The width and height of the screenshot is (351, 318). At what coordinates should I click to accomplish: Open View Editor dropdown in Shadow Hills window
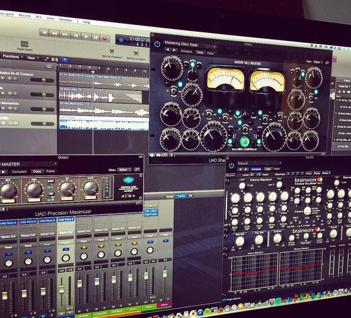pyautogui.click(x=318, y=62)
